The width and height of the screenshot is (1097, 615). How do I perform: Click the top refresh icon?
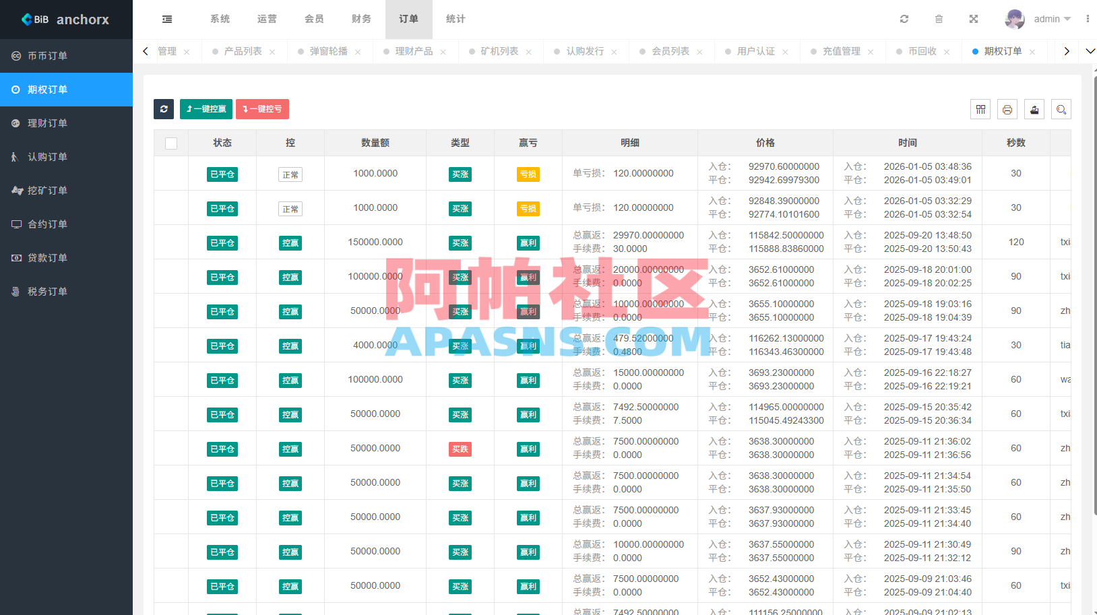904,19
